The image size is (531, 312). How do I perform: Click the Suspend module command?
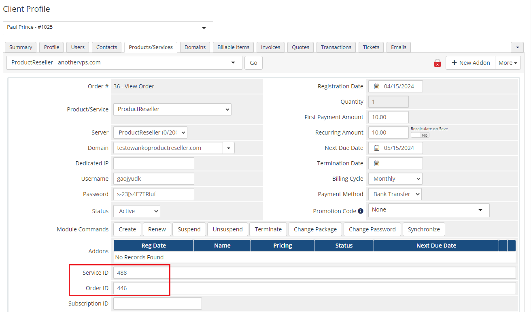189,229
